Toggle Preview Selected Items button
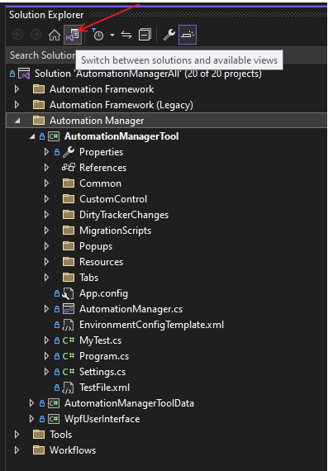Image resolution: width=328 pixels, height=471 pixels. tap(188, 35)
